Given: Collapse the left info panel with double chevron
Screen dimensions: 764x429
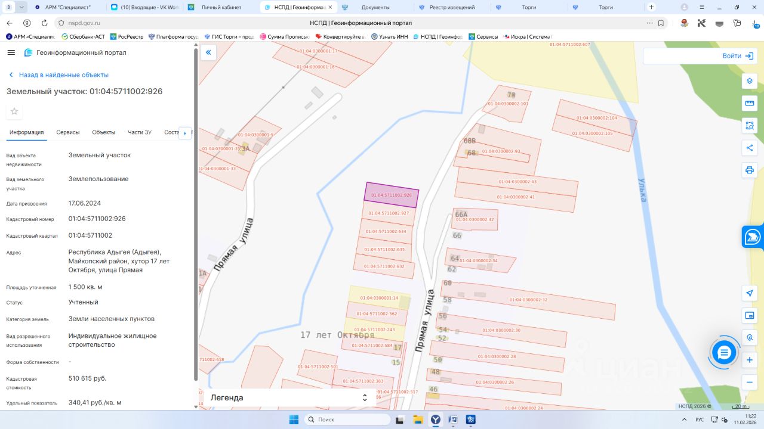Looking at the screenshot, I should (208, 52).
